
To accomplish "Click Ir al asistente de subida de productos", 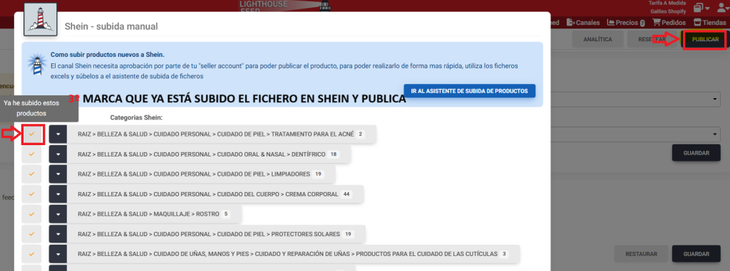I will [470, 90].
